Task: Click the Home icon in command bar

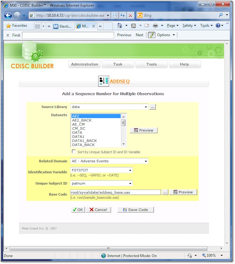Action: (120, 25)
